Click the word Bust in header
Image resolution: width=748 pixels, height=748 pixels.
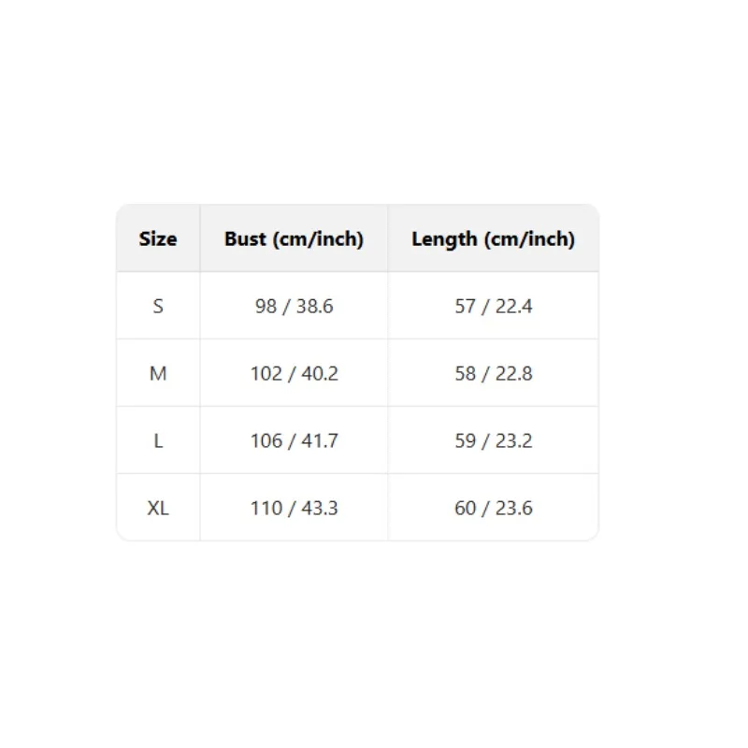tap(245, 238)
